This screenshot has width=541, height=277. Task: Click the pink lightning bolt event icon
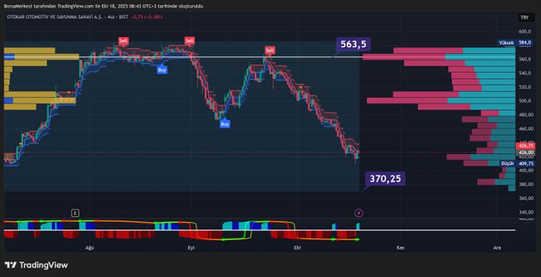pos(358,213)
